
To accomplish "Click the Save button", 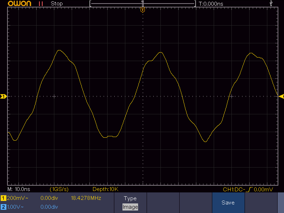I will [x=228, y=202].
